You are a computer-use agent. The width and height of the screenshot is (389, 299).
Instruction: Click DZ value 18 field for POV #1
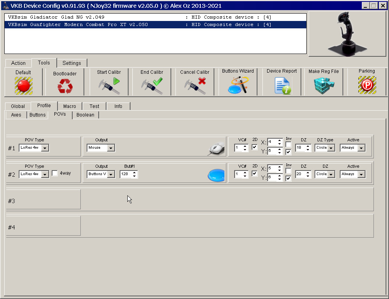[x=303, y=148]
